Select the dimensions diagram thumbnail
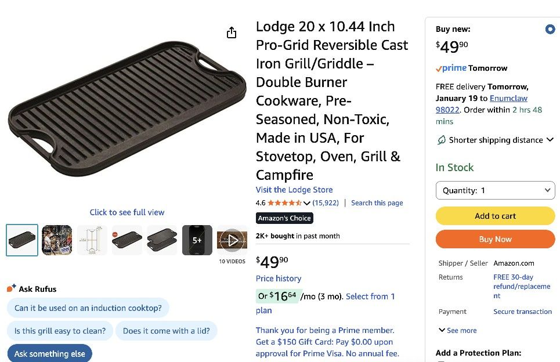560x362 pixels. (92, 240)
